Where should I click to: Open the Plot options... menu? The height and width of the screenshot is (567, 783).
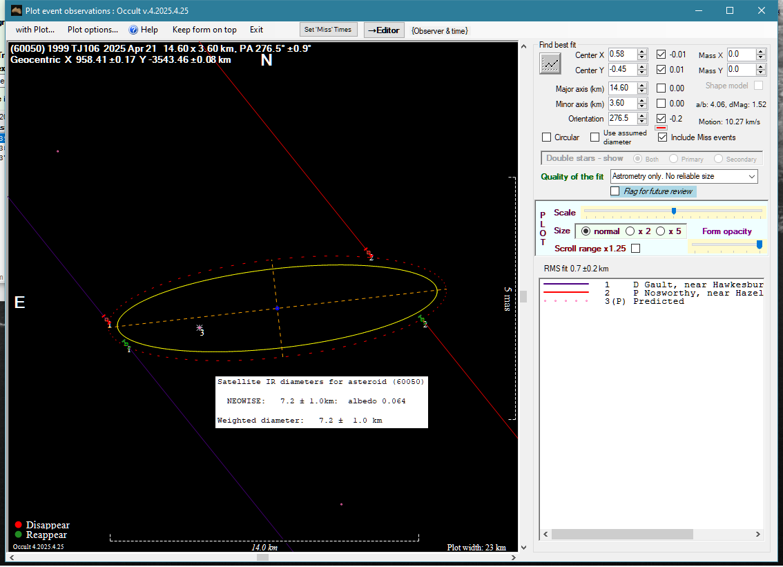point(93,30)
